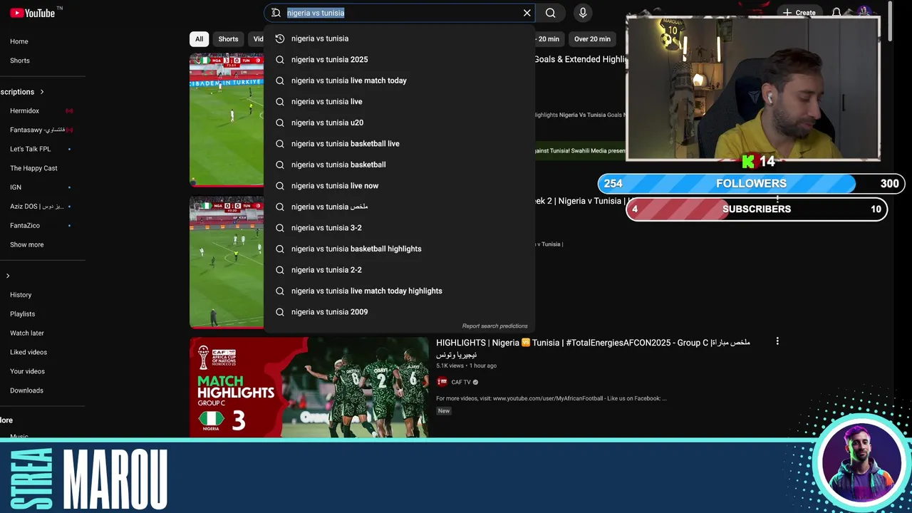Click Report search predictions link
The height and width of the screenshot is (513, 912).
[x=494, y=326]
